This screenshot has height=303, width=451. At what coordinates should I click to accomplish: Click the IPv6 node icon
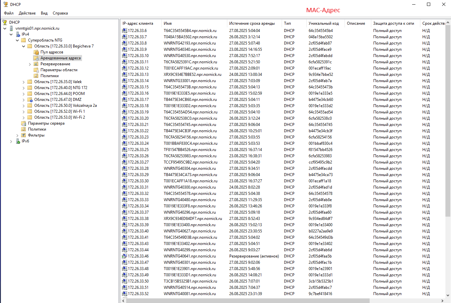(18, 141)
